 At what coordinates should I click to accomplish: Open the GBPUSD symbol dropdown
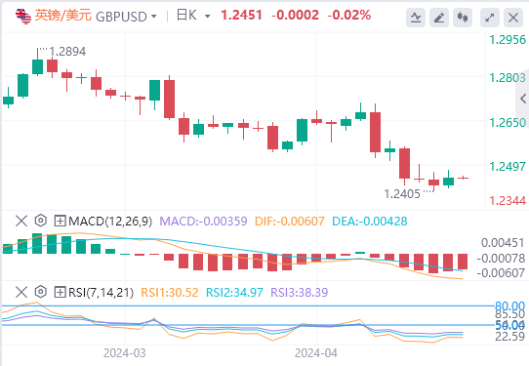pos(126,17)
